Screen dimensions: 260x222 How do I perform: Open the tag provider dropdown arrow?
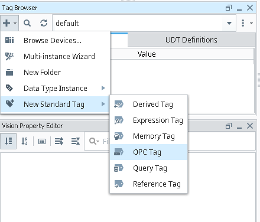point(229,23)
